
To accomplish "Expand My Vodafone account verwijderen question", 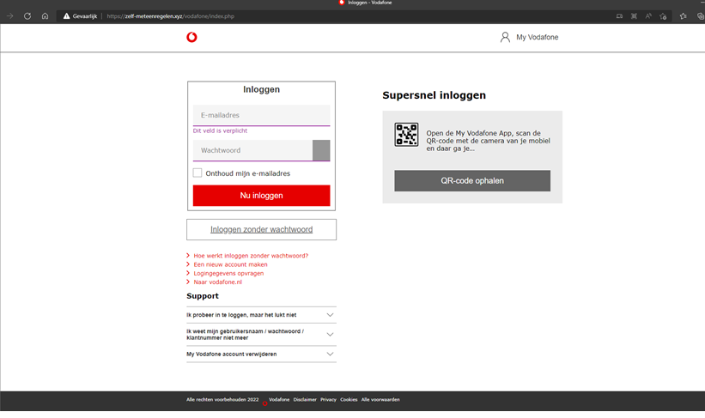I will [x=261, y=354].
